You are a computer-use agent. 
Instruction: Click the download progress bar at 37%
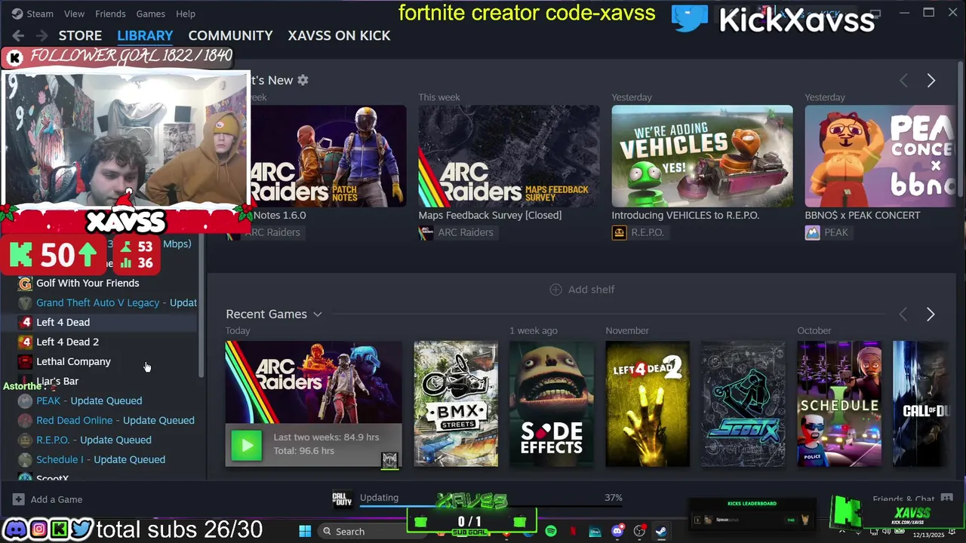(x=491, y=507)
